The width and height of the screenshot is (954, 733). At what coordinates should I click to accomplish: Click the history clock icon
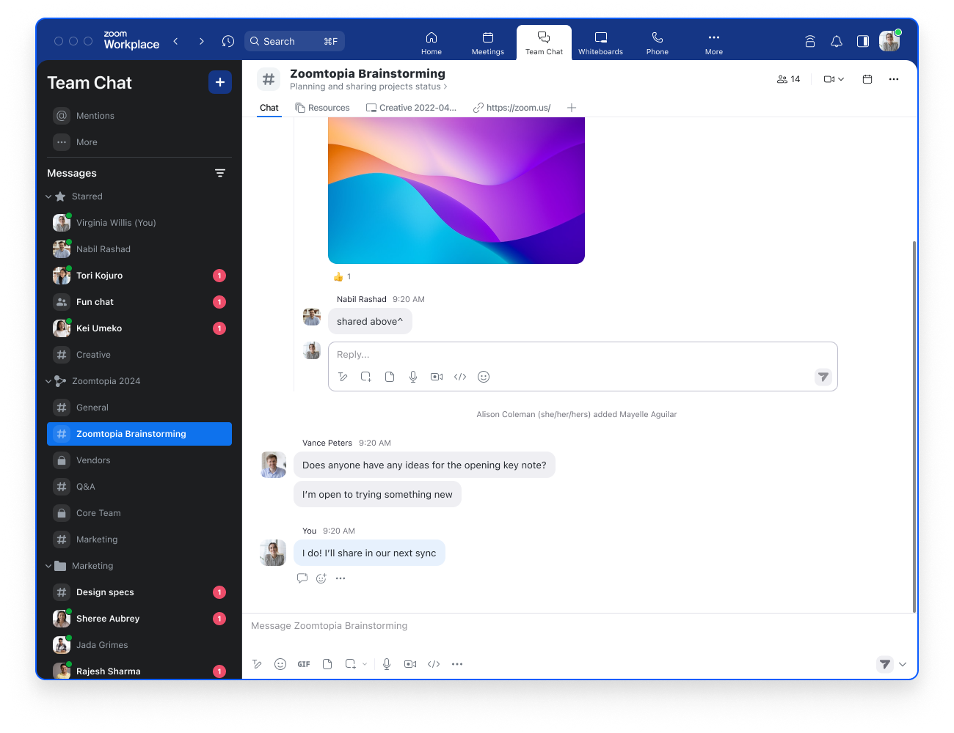pyautogui.click(x=228, y=41)
